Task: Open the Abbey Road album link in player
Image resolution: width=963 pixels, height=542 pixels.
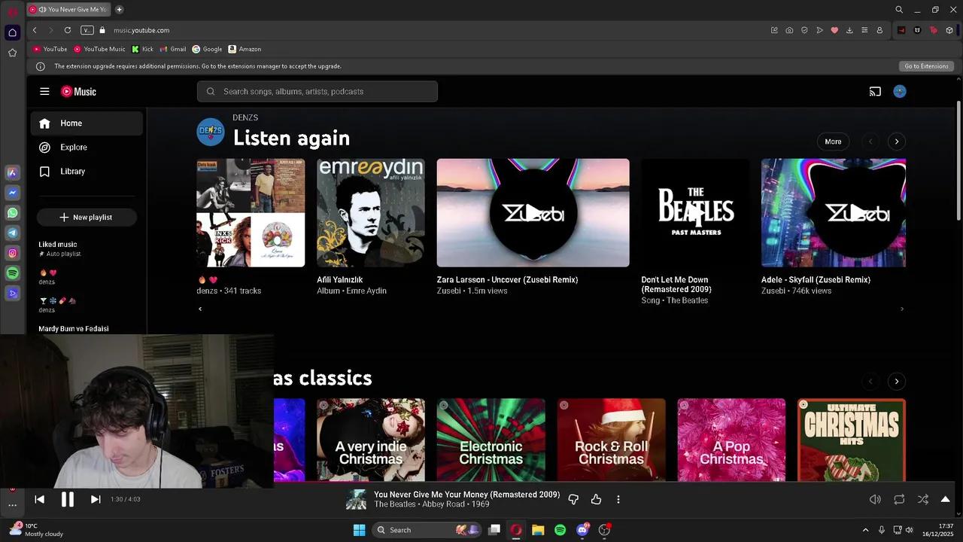Action: pyautogui.click(x=443, y=504)
